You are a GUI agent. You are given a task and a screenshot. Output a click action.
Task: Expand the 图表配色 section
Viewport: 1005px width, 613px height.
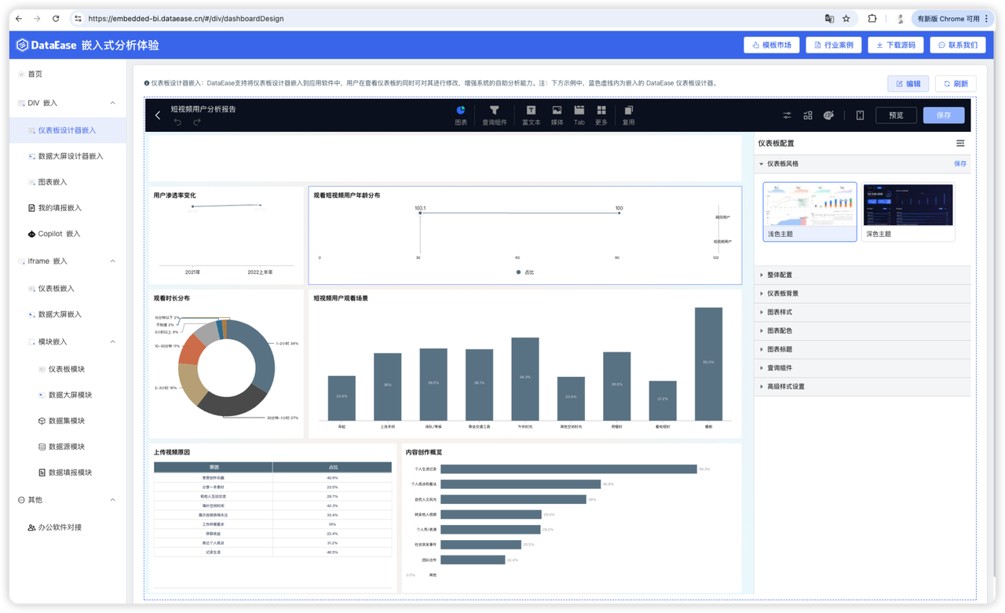click(x=780, y=330)
